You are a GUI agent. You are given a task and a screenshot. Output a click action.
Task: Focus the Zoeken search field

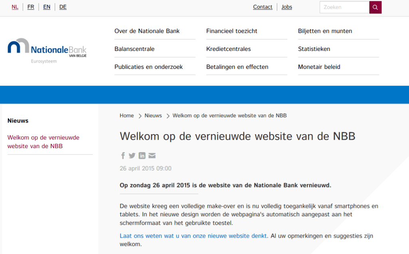coord(344,7)
